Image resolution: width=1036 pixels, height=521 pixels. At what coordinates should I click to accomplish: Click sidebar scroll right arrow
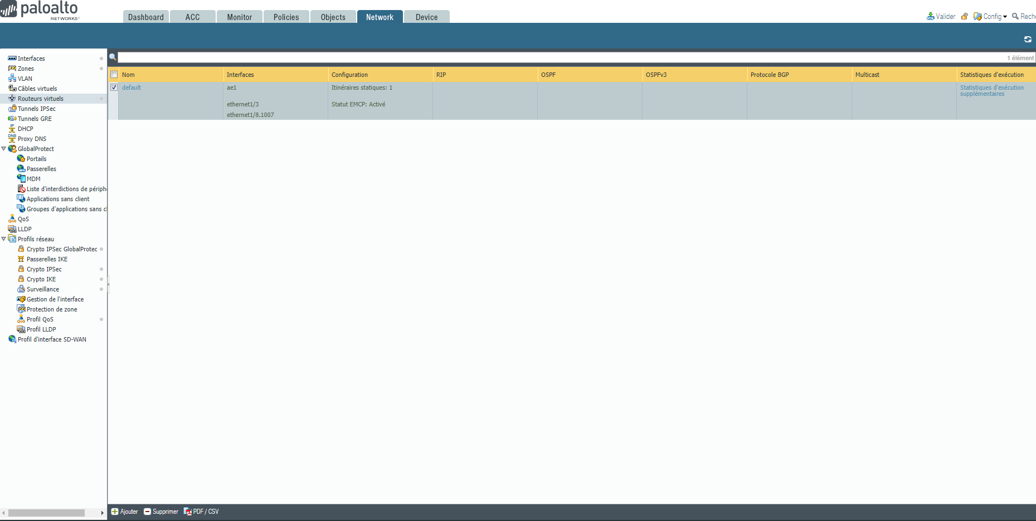tap(102, 513)
